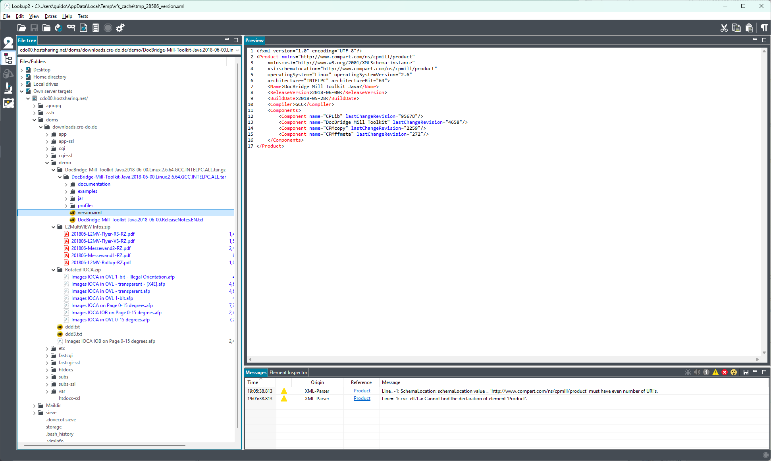This screenshot has width=771, height=461.
Task: Click the Origin column header
Action: click(317, 382)
